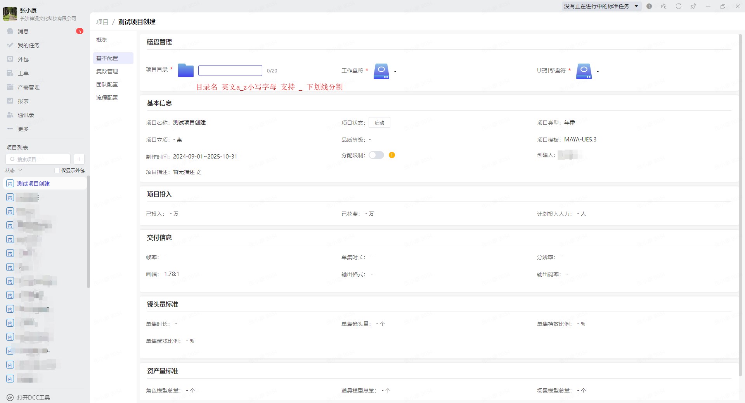Screen dimensions: 745x403
Task: Expand 更多 in the left sidebar
Action: pos(23,129)
